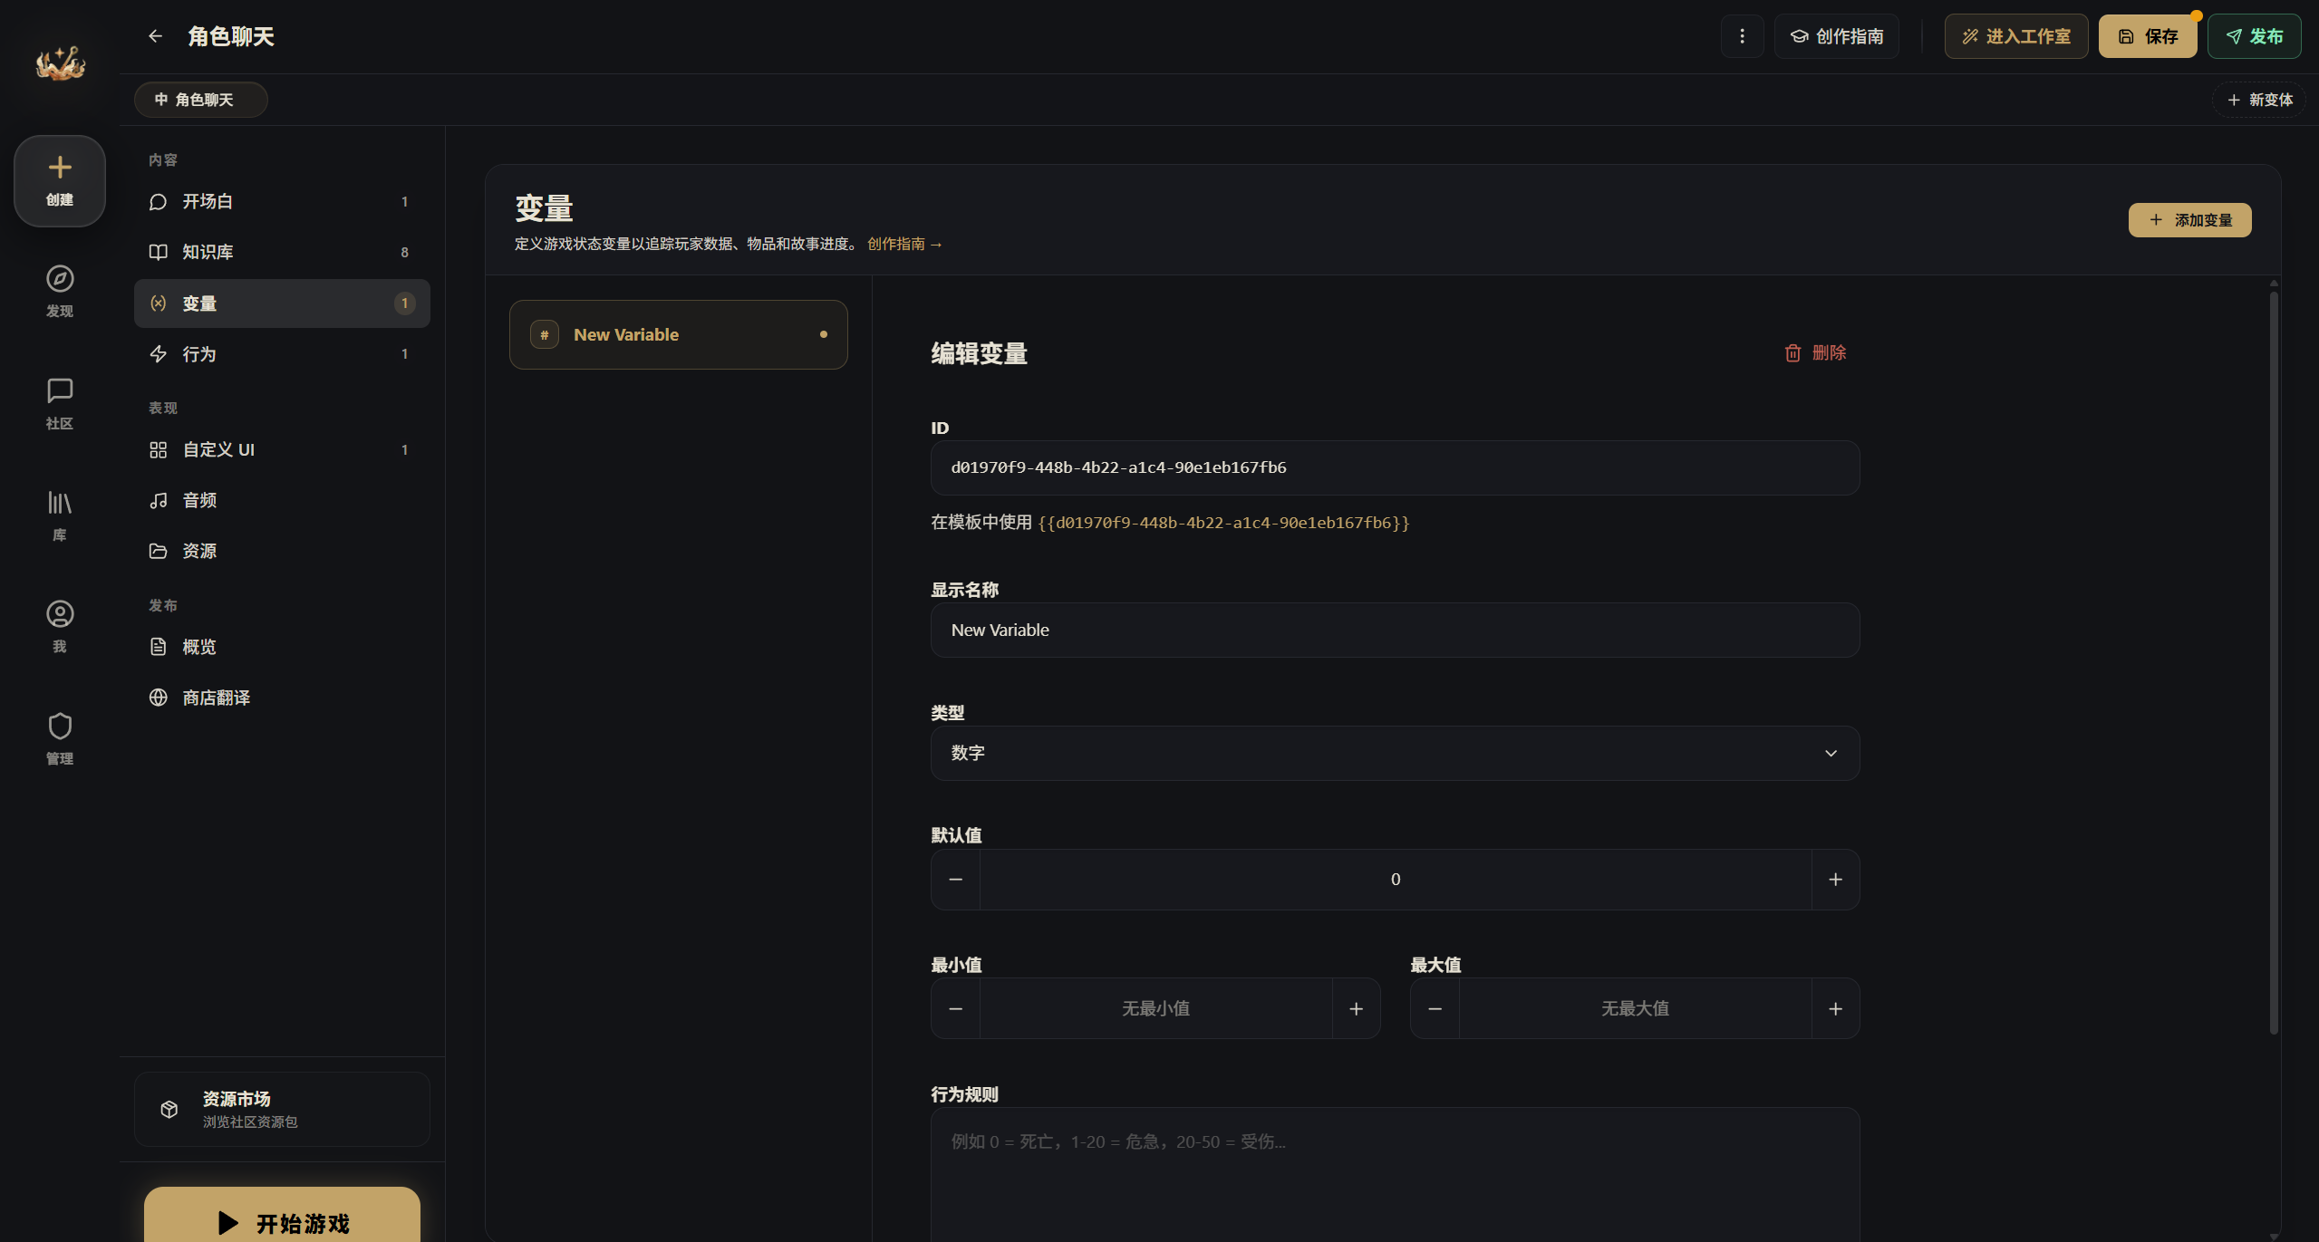
Task: Open the 库 library icon in sidebar
Action: 60,515
